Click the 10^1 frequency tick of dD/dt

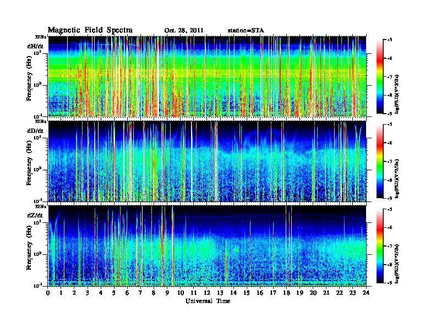37,137
